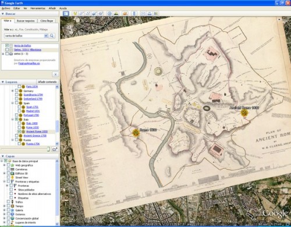
Task: Click the Tiempo layer sun icon
Action: [x=12, y=206]
